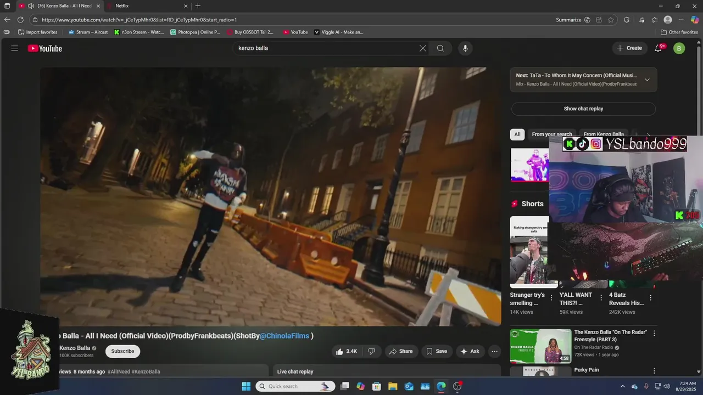Viewport: 703px width, 395px height.
Task: Show hidden system tray icons chevron
Action: point(623,386)
